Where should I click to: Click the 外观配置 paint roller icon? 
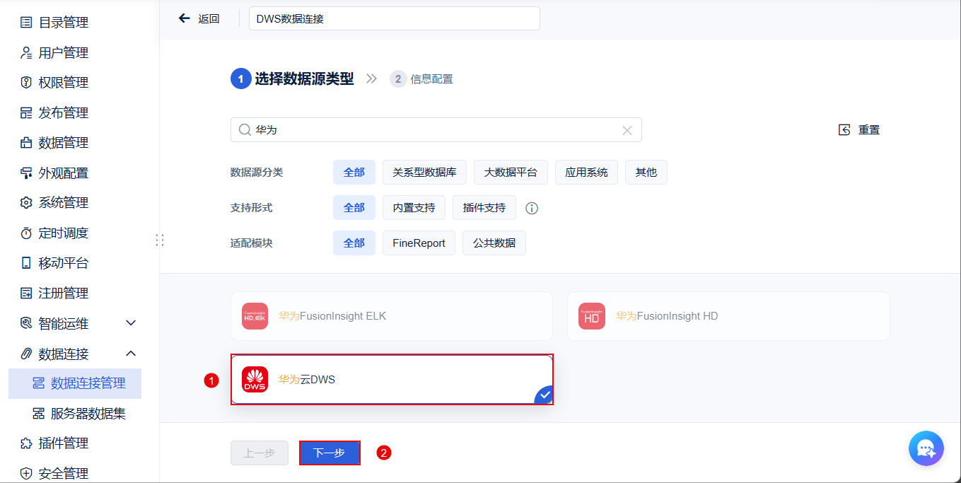26,173
